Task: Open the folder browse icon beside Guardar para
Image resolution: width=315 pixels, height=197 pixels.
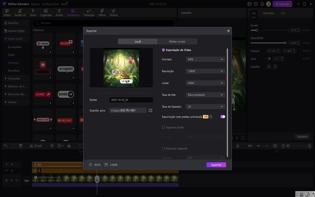Action: click(150, 110)
